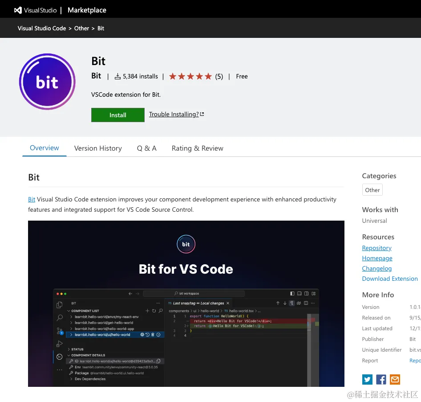The width and height of the screenshot is (421, 402).
Task: Click the Categories heading
Action: [x=379, y=176]
